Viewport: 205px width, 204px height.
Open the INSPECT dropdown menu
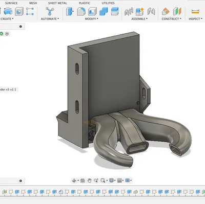click(195, 19)
